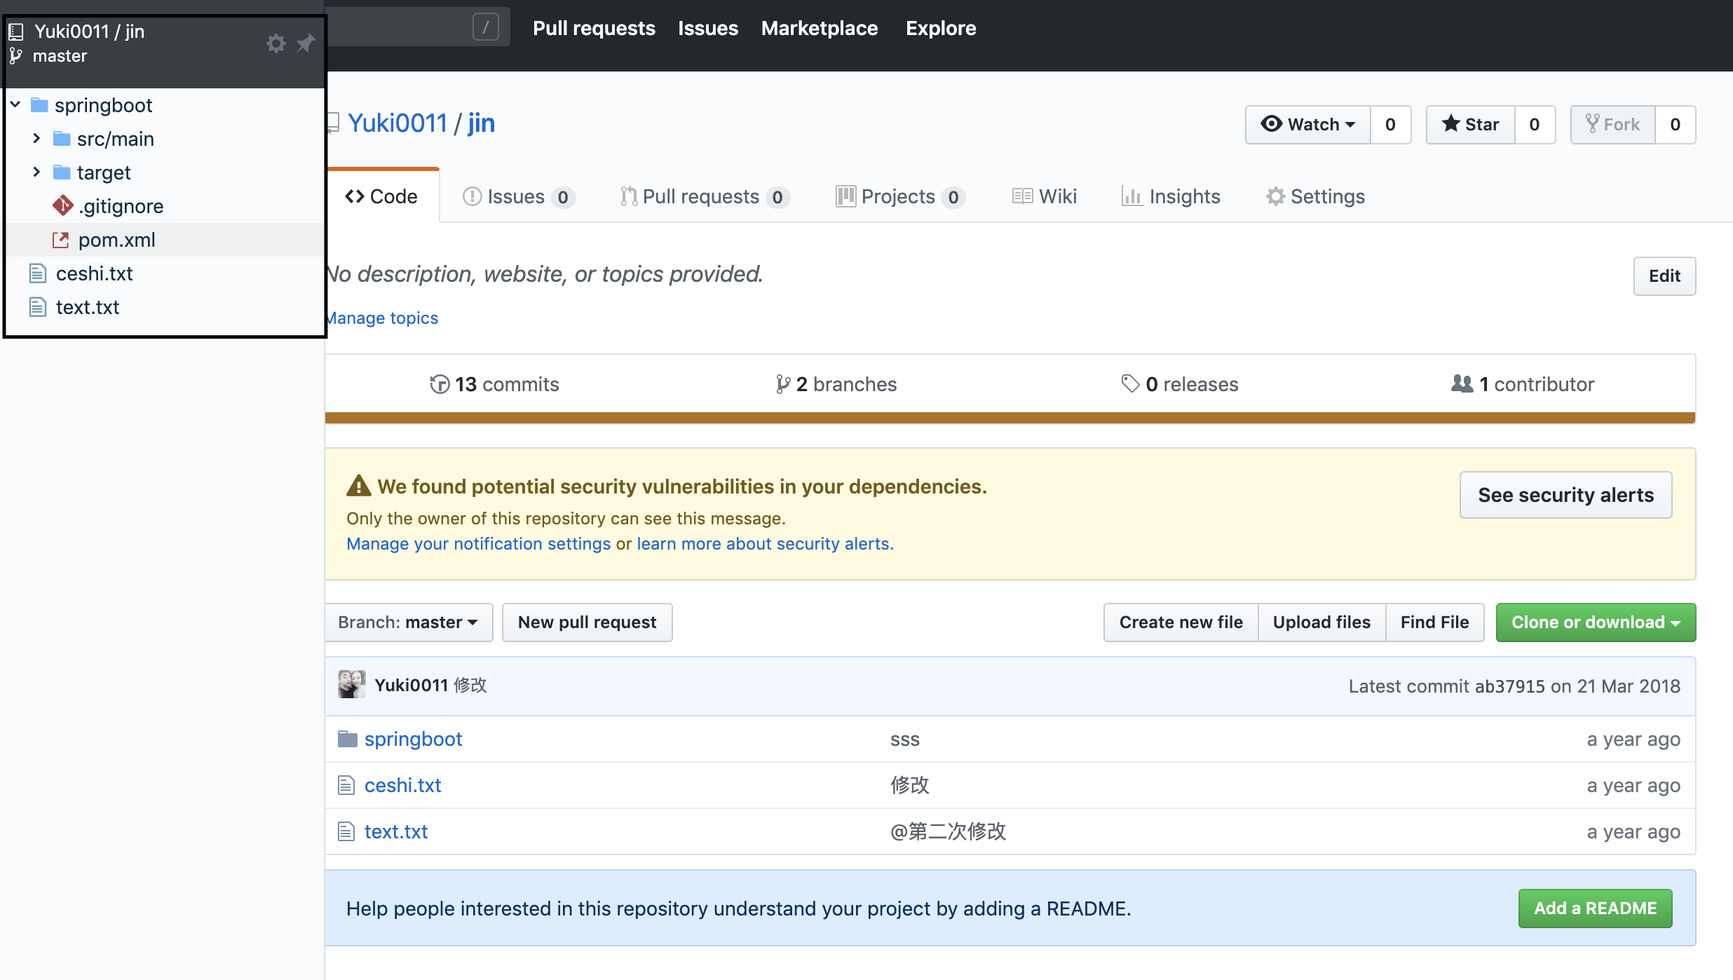The height and width of the screenshot is (980, 1733).
Task: Click the .gitignore git icon
Action: click(x=62, y=205)
